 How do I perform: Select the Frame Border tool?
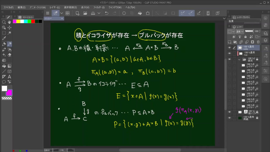click(10, 71)
